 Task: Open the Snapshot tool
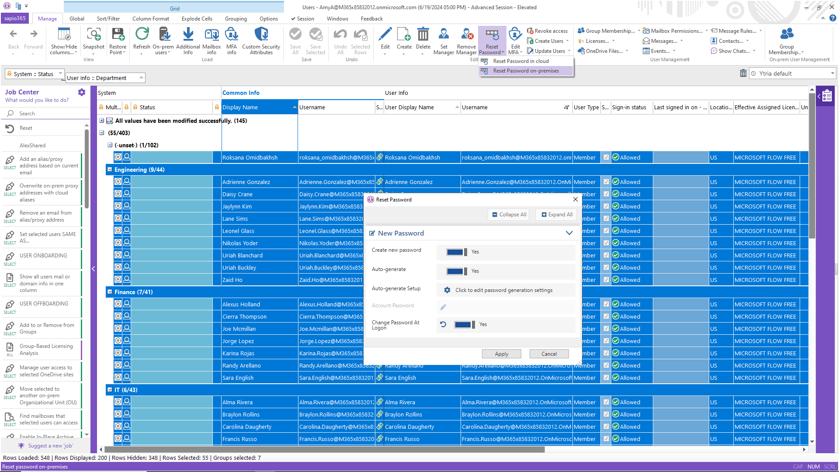(94, 34)
